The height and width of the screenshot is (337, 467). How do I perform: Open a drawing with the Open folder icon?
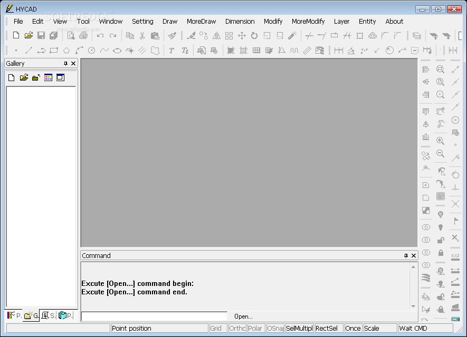click(28, 36)
